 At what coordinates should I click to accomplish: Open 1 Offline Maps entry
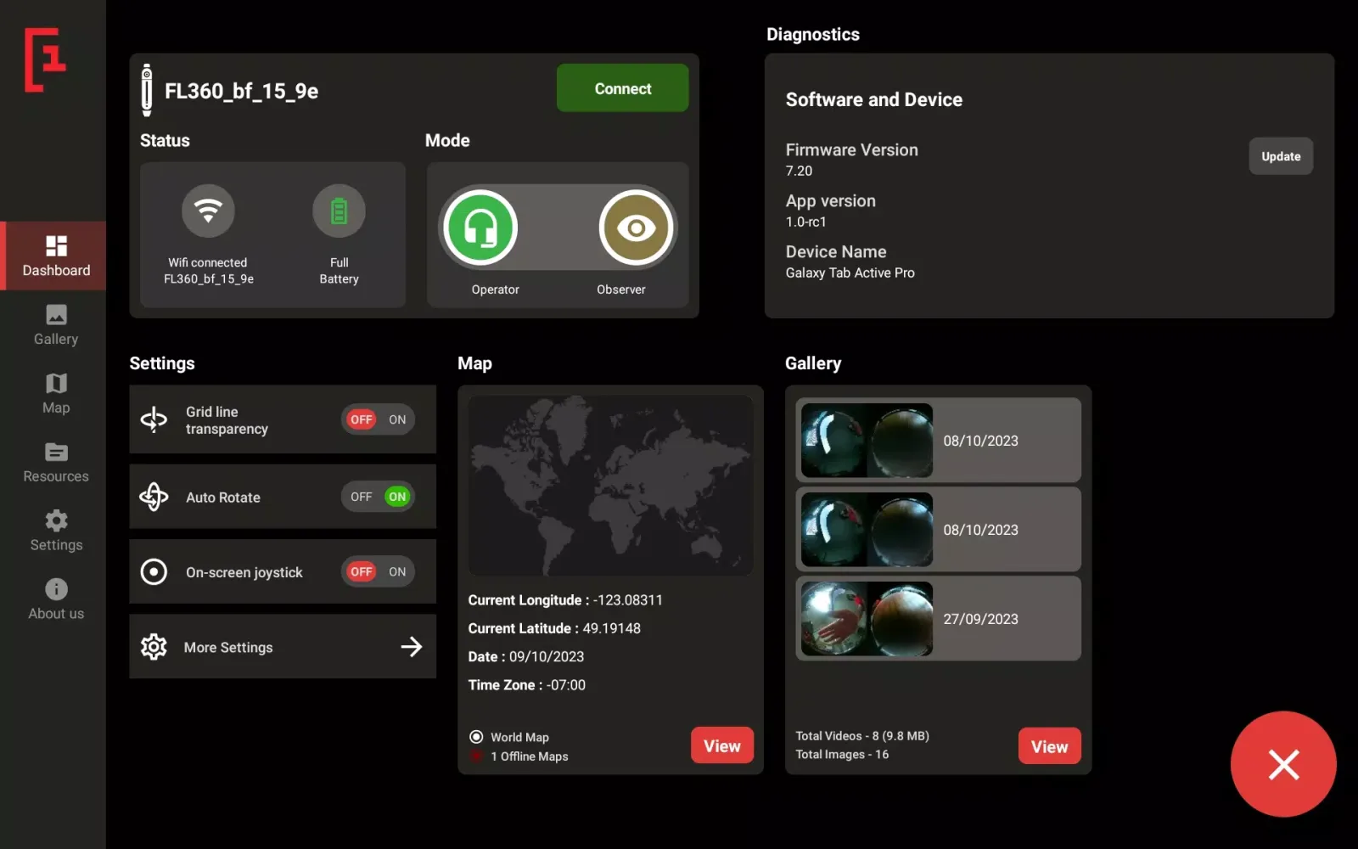(528, 756)
